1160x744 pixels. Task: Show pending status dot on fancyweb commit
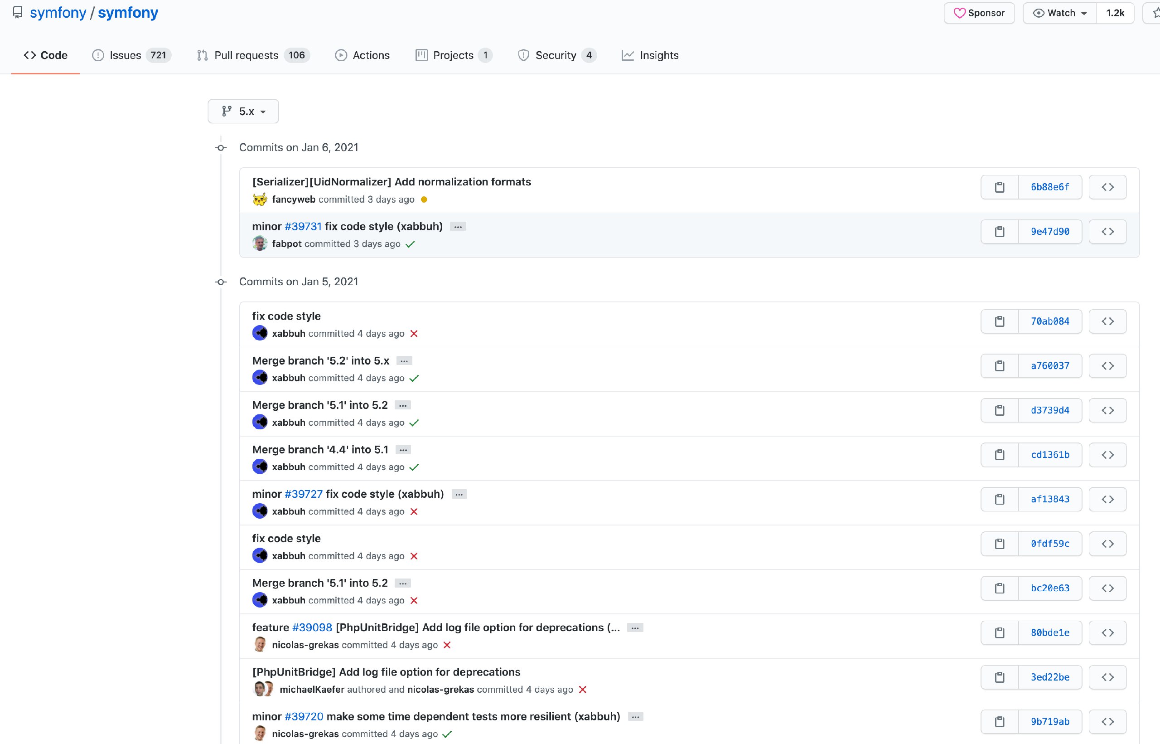(424, 199)
